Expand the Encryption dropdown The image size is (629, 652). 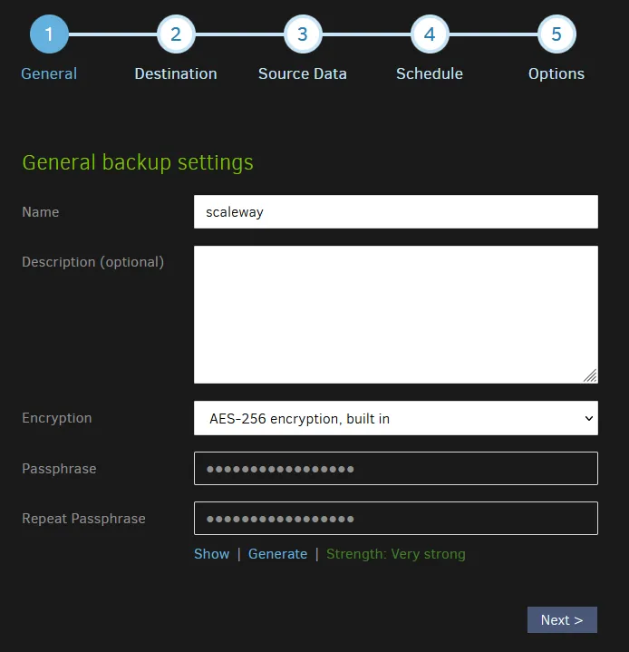[396, 418]
